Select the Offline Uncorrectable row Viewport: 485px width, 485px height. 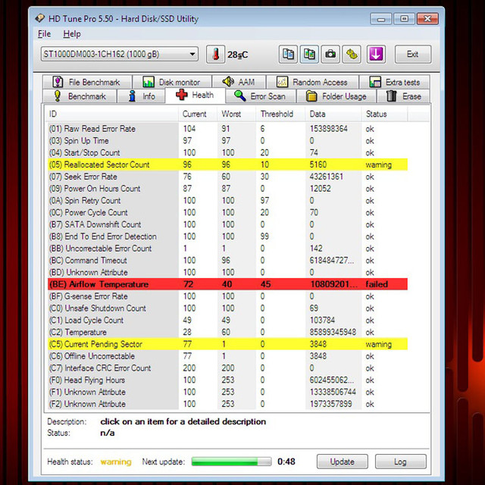coord(227,356)
